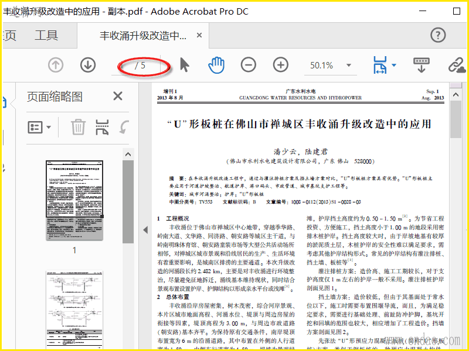Click the authors line 潘少云, 陆建君
This screenshot has height=351, width=469.
pos(301,152)
